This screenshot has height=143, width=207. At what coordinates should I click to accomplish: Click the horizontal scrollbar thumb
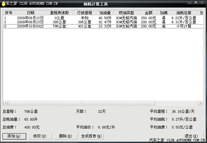coord(82,103)
